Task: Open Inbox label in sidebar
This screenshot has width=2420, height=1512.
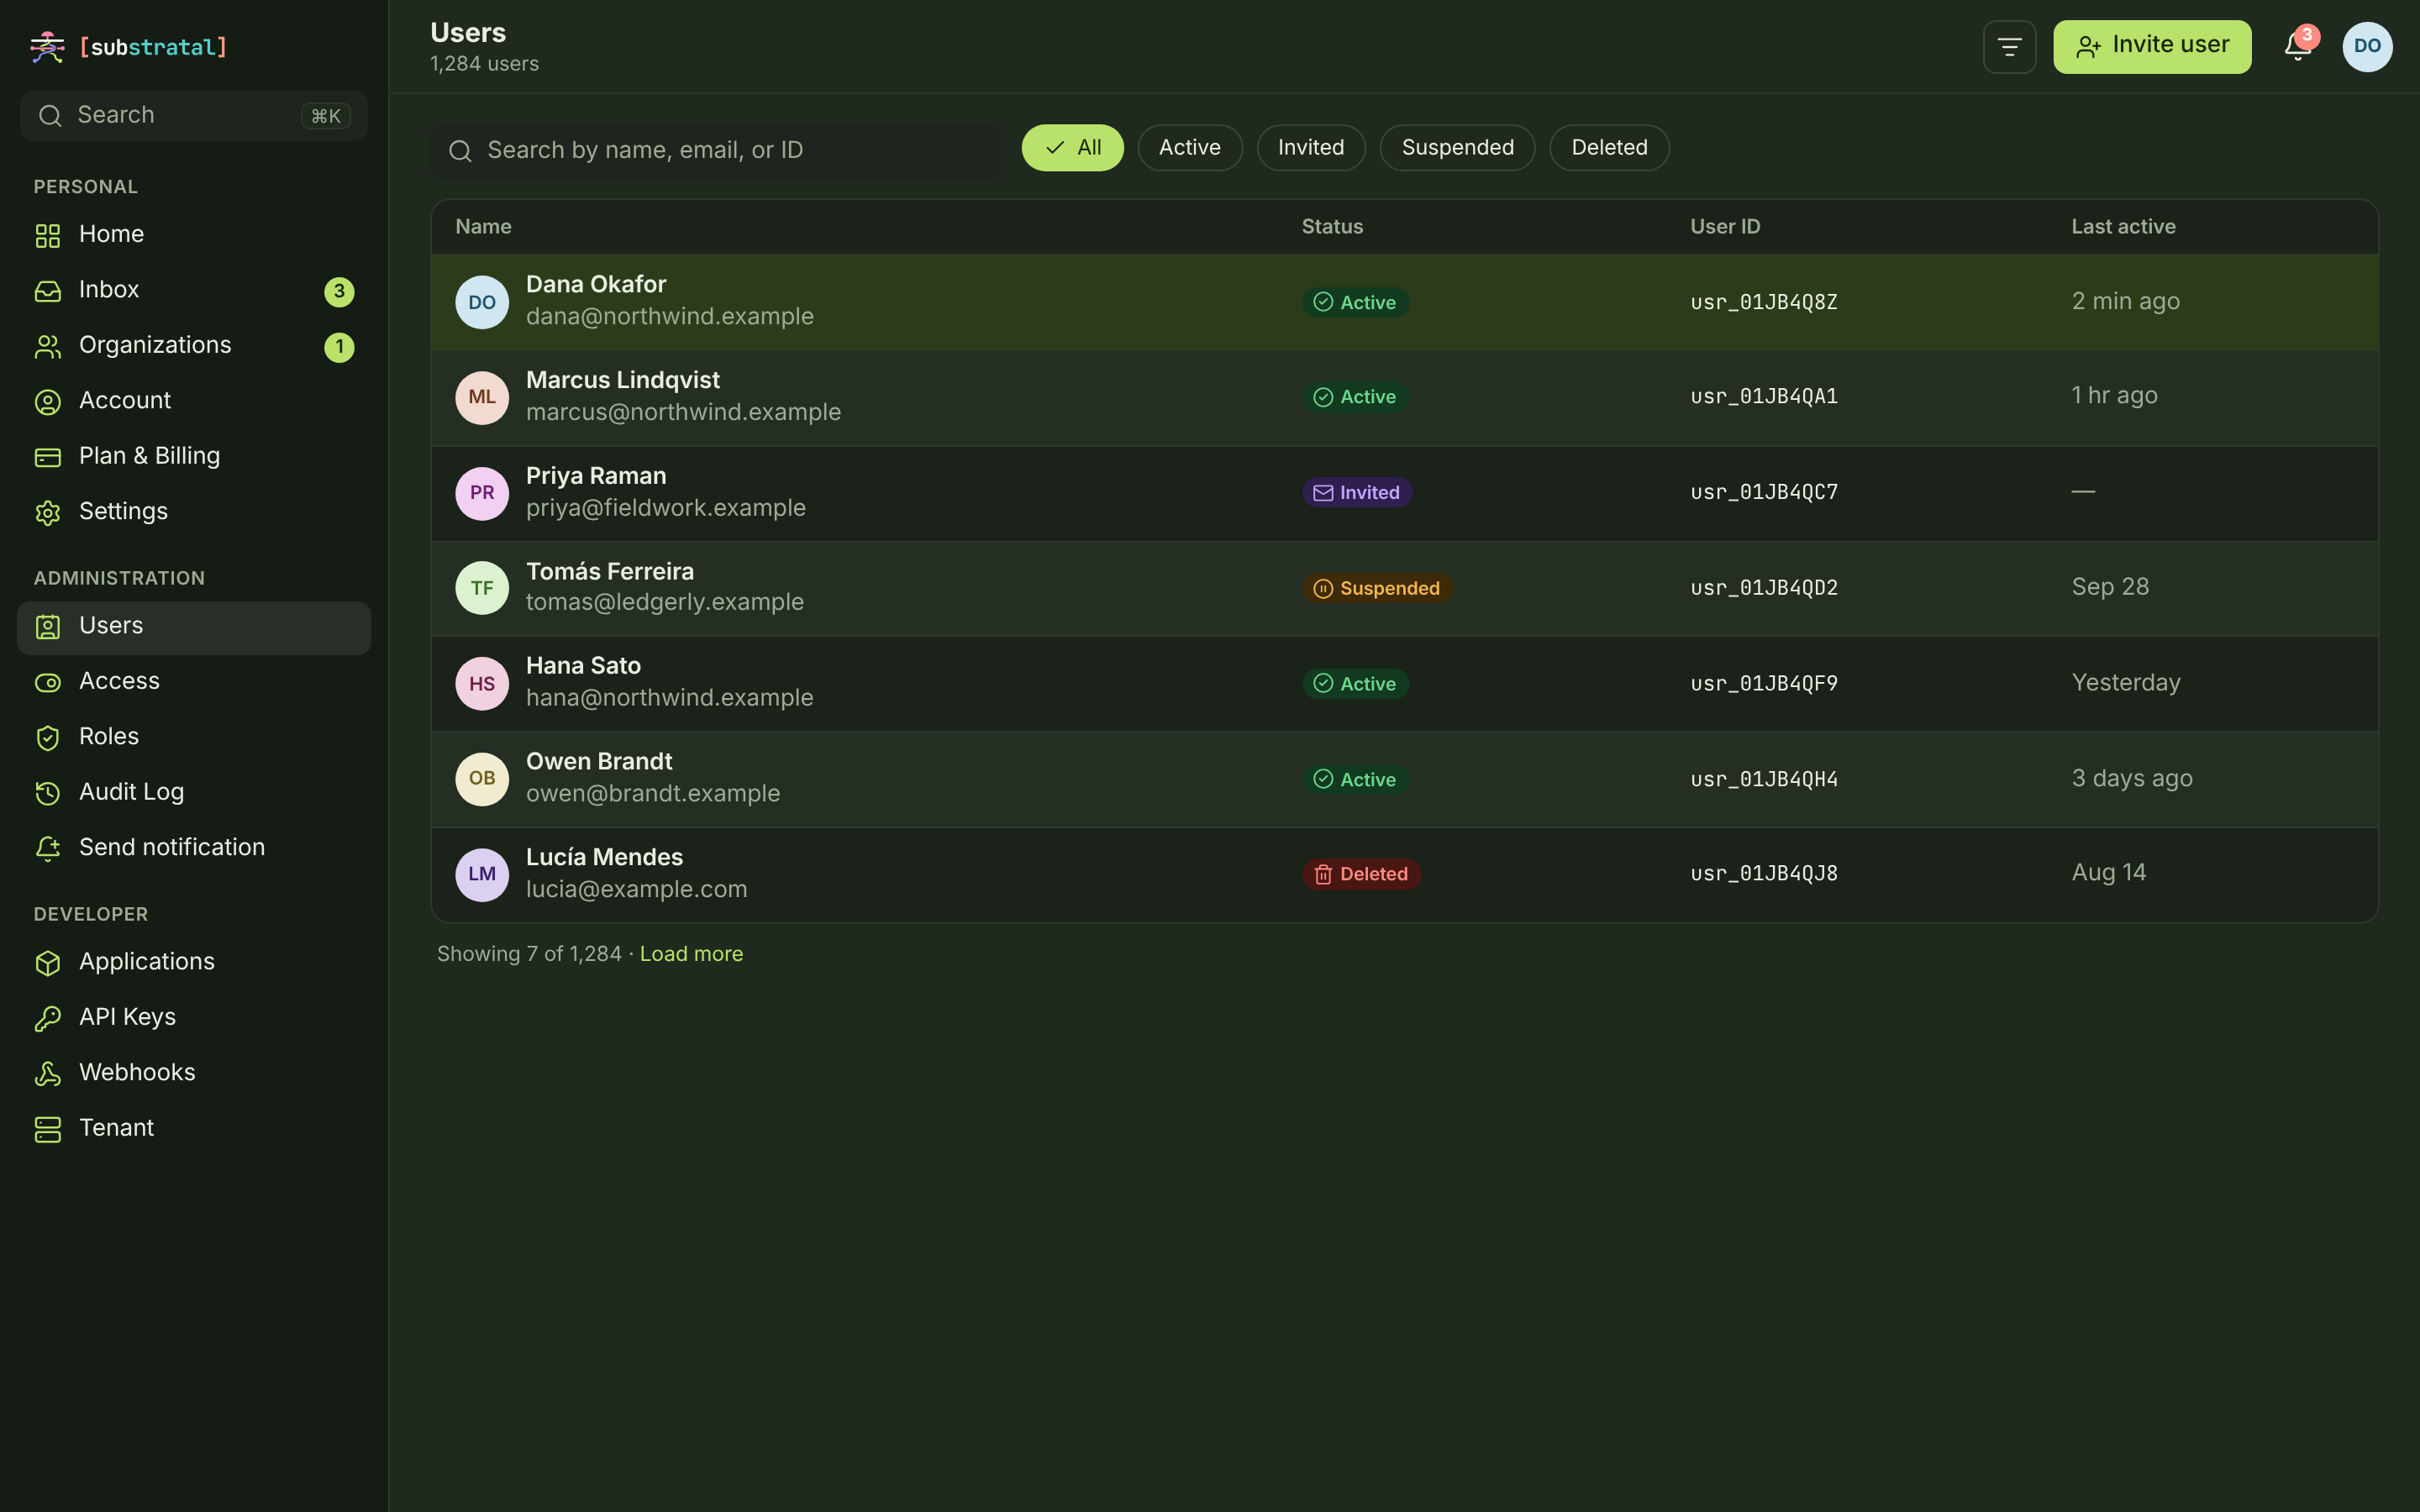Action: [109, 290]
